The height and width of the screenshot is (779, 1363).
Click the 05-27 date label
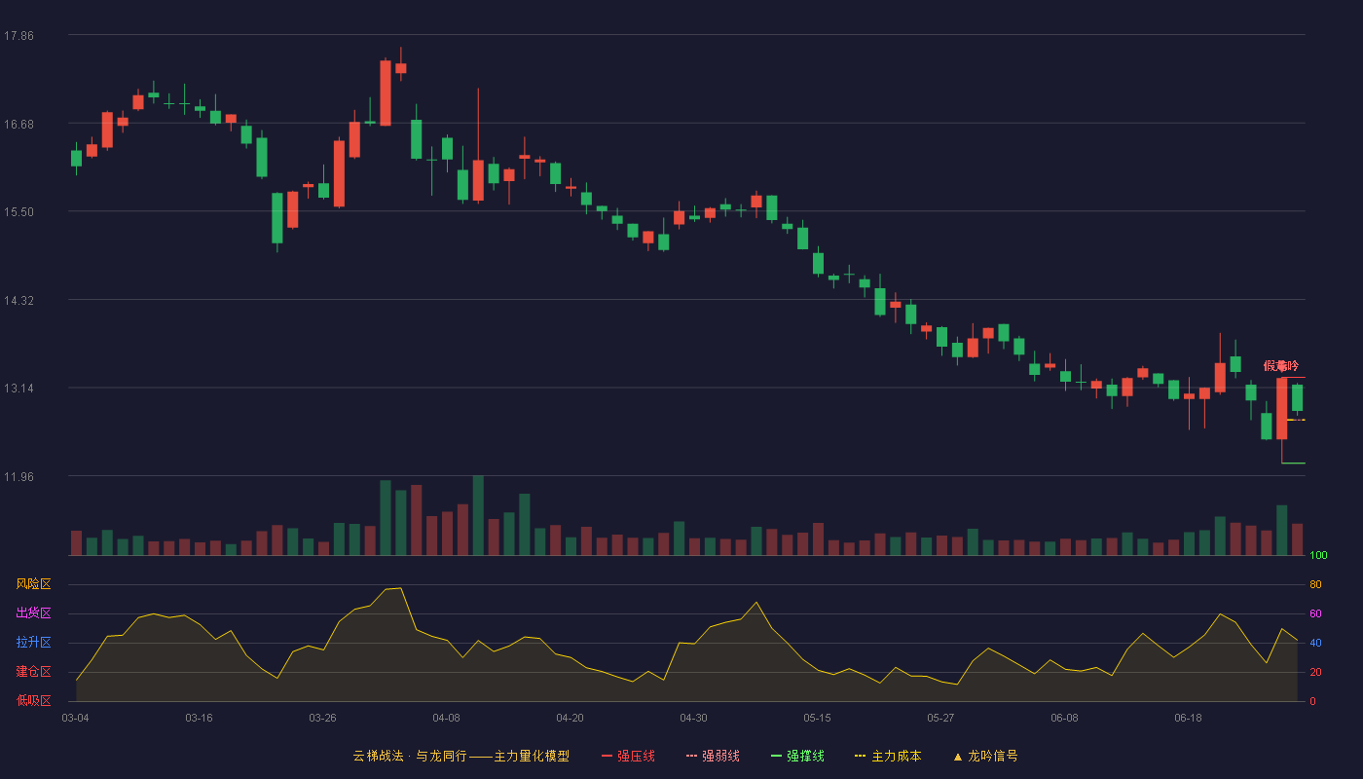pyautogui.click(x=940, y=718)
